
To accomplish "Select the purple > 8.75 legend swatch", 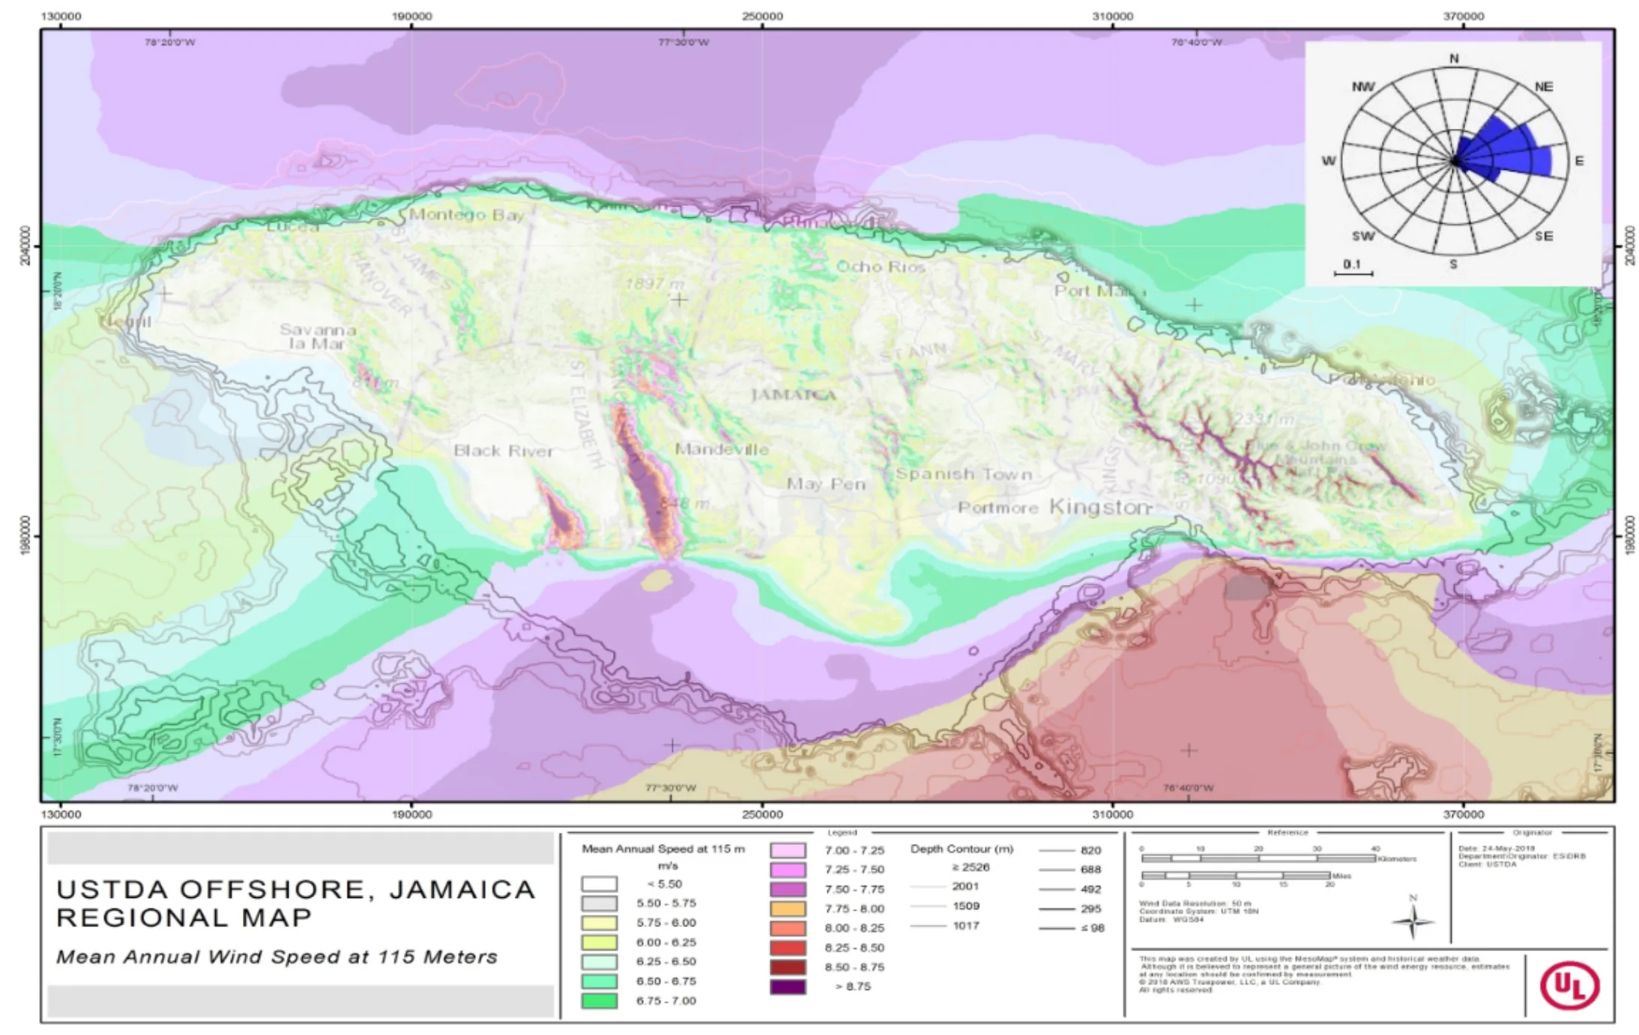I will click(x=788, y=987).
